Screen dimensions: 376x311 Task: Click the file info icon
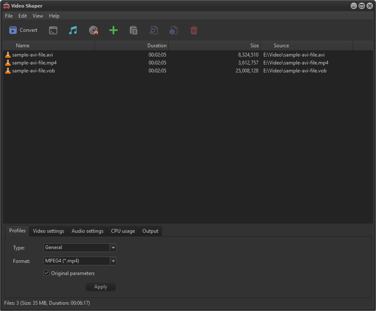173,30
